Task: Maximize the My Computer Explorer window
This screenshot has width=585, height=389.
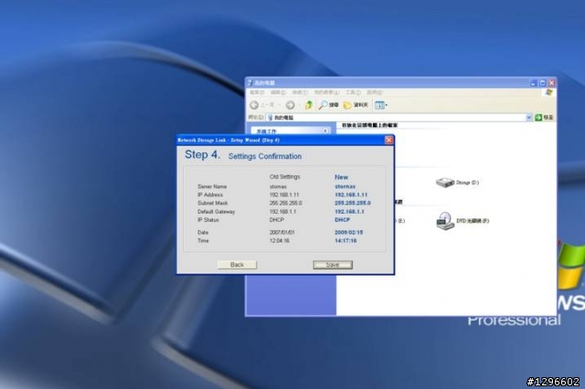Action: tap(542, 83)
